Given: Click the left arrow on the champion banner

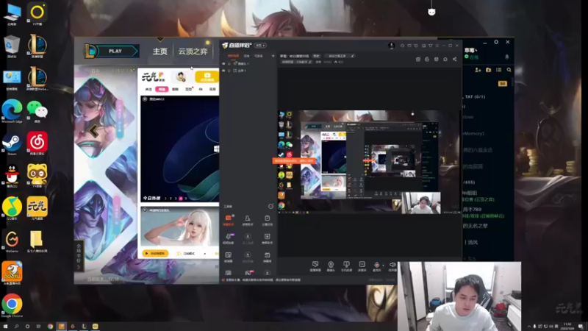Looking at the screenshot, I should pyautogui.click(x=93, y=131).
